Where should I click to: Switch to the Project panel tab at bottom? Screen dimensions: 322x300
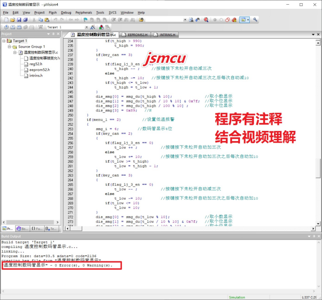(x=8, y=229)
